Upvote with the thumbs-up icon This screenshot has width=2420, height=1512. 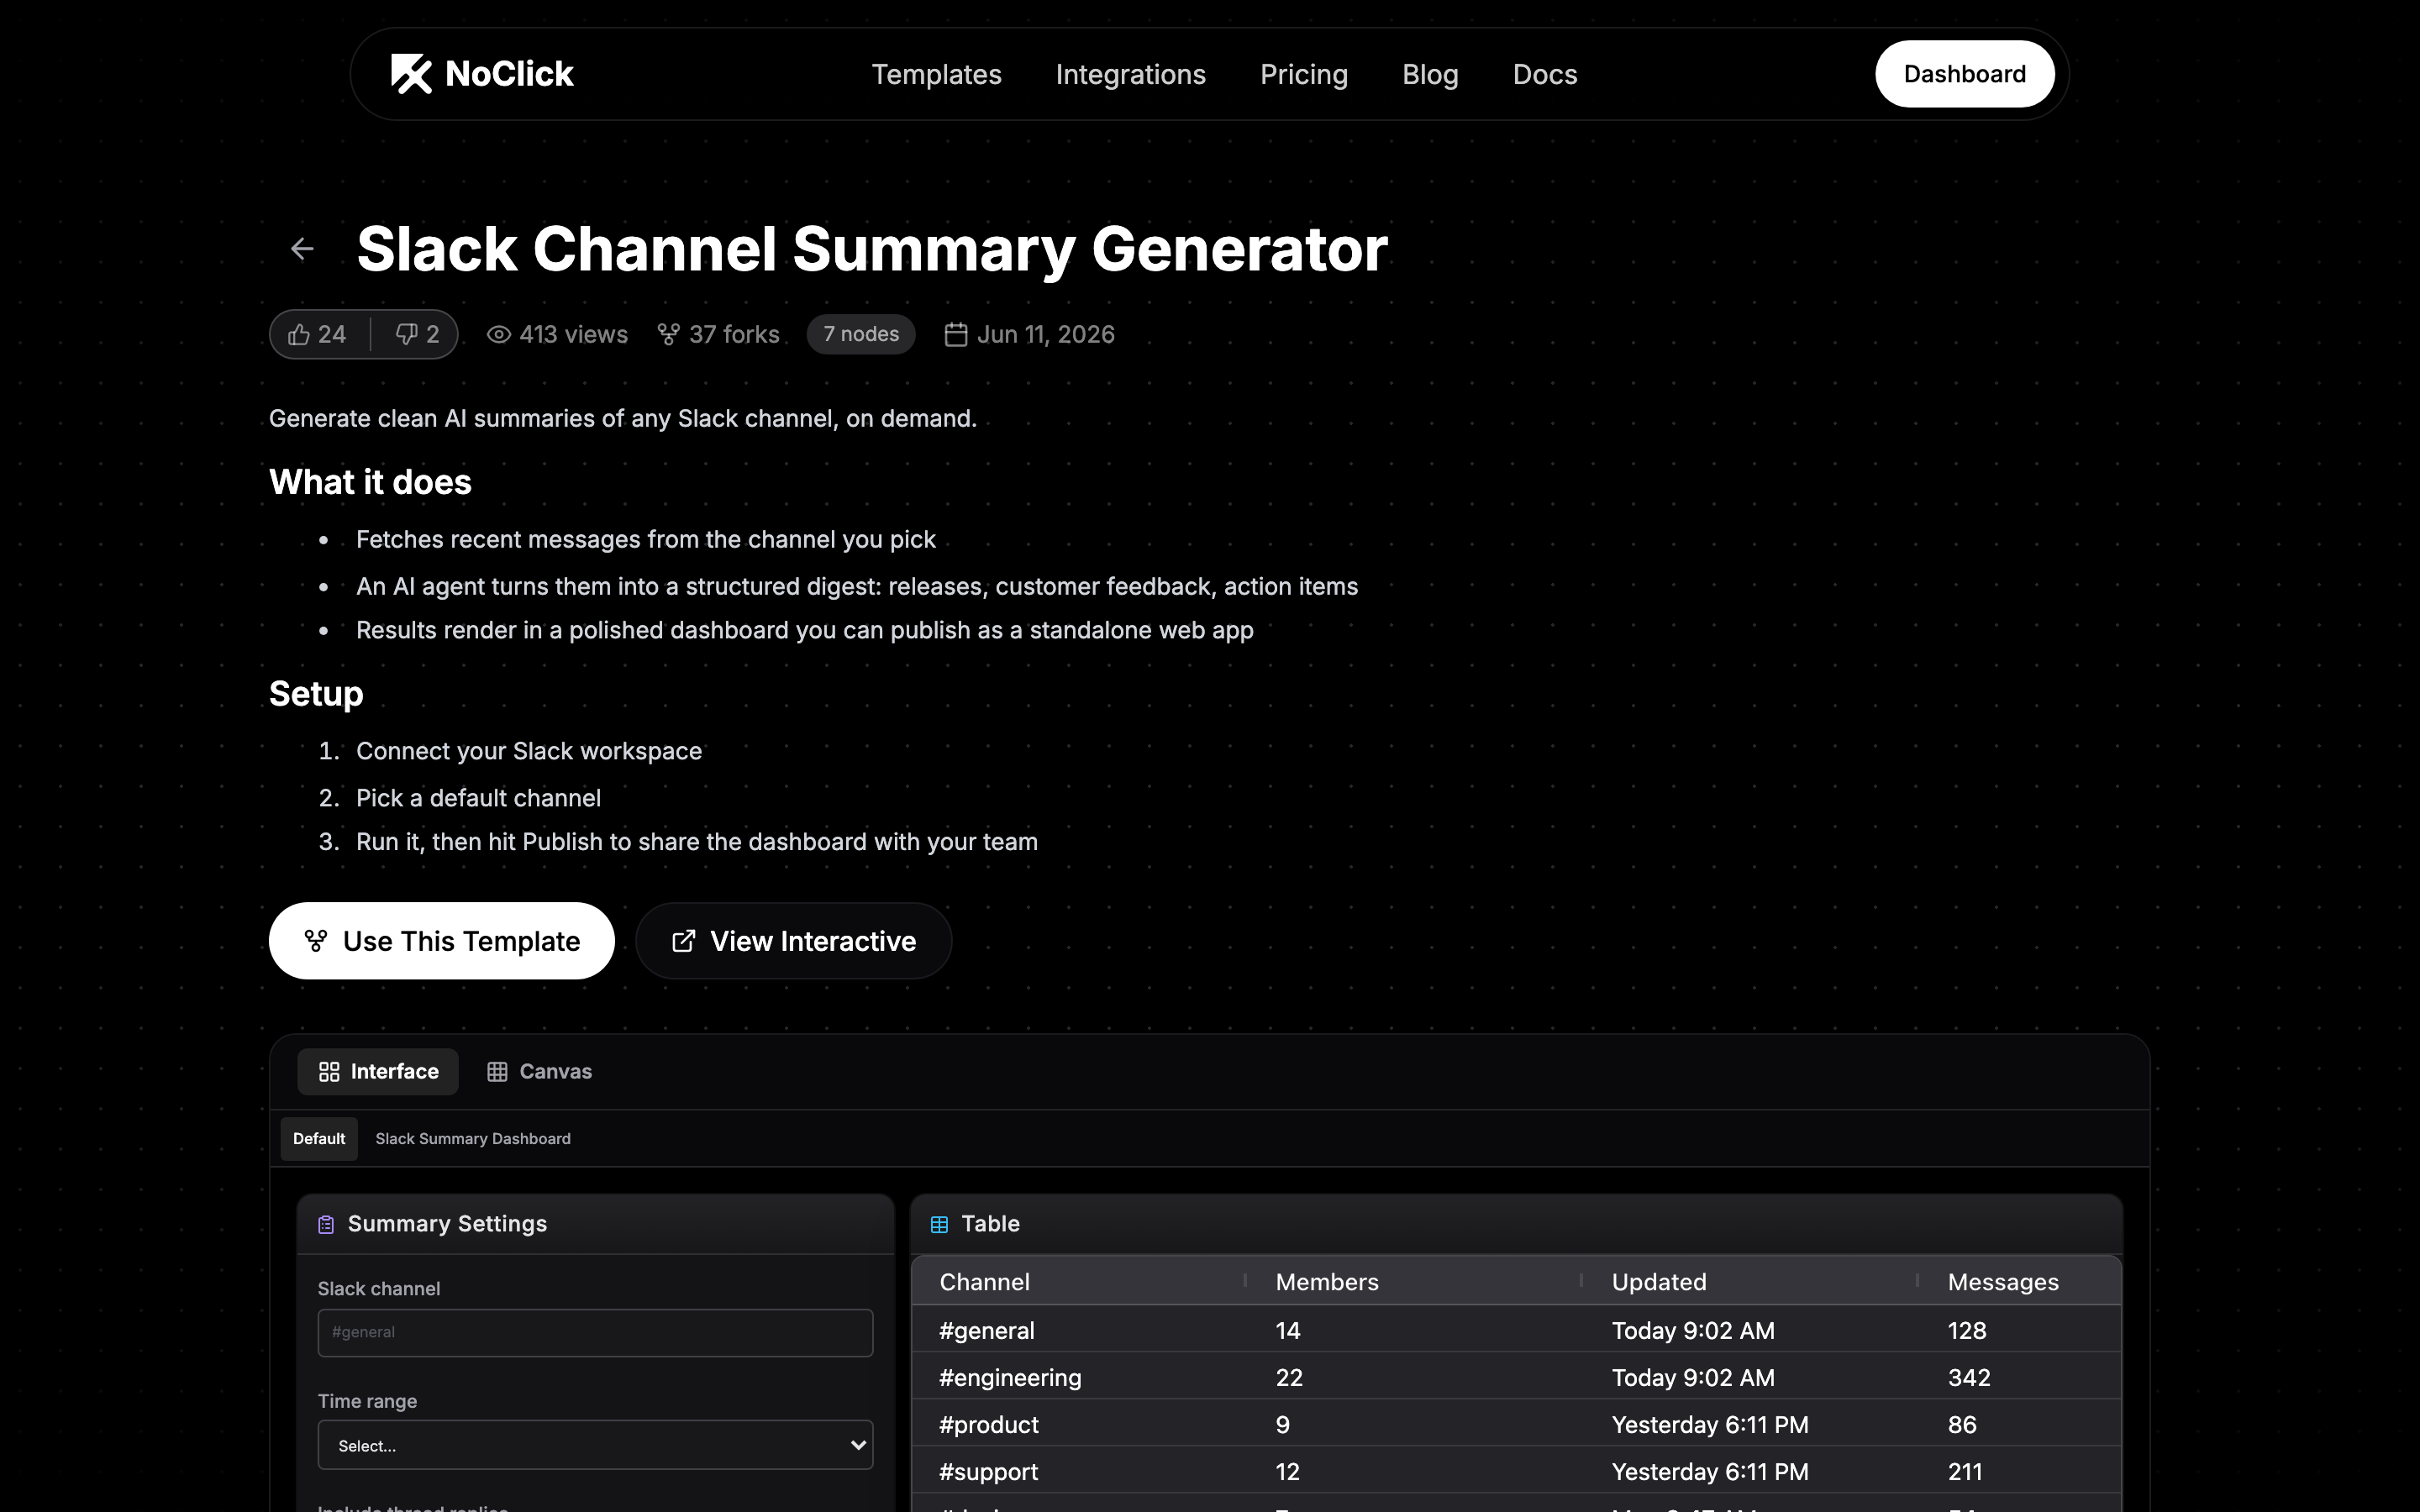tap(299, 335)
